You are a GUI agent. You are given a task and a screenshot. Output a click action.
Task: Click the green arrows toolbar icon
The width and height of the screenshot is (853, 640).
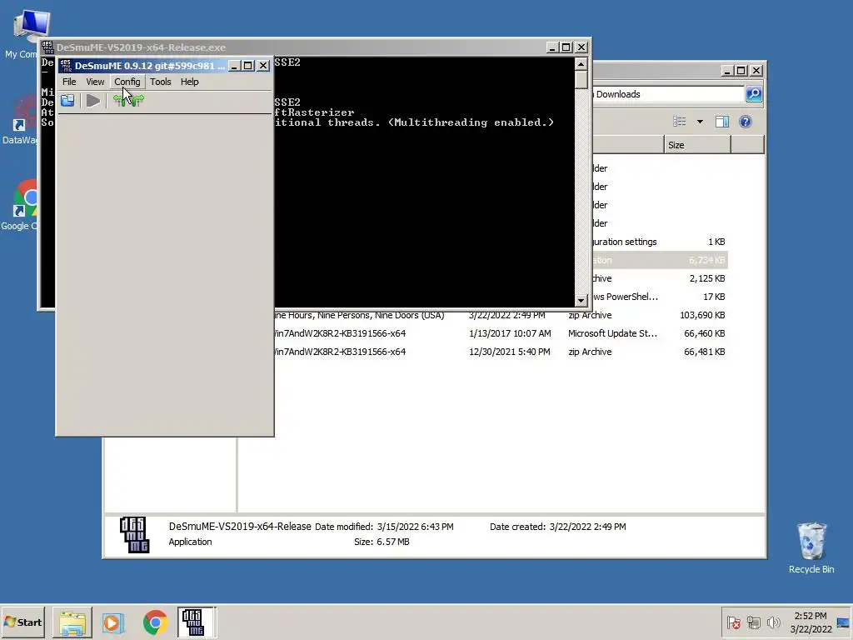[128, 101]
